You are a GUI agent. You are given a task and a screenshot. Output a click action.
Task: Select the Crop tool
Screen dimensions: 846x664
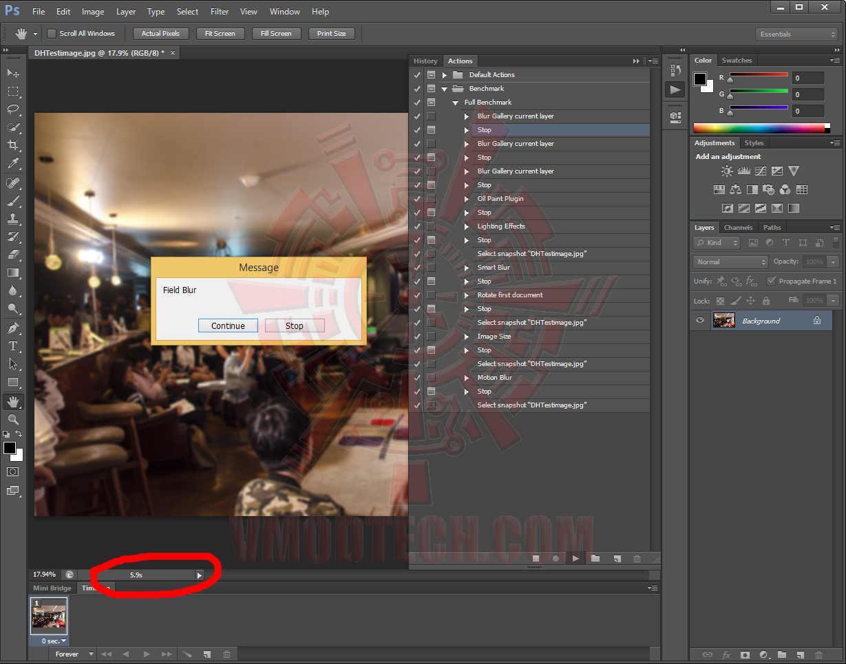pyautogui.click(x=13, y=145)
